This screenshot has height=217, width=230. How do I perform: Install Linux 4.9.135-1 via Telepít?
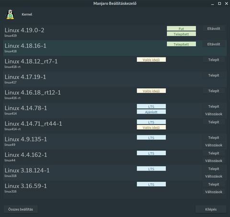tap(214, 137)
